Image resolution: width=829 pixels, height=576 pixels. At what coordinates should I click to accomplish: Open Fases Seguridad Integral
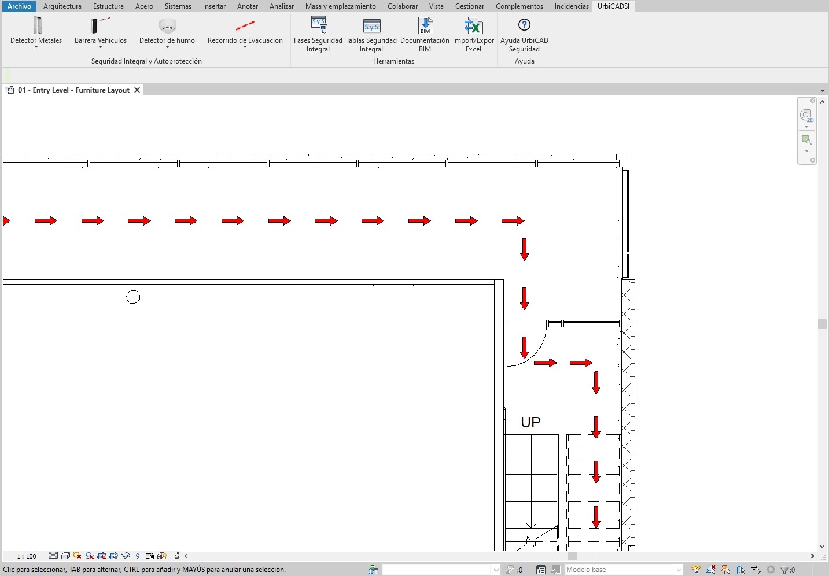[318, 34]
